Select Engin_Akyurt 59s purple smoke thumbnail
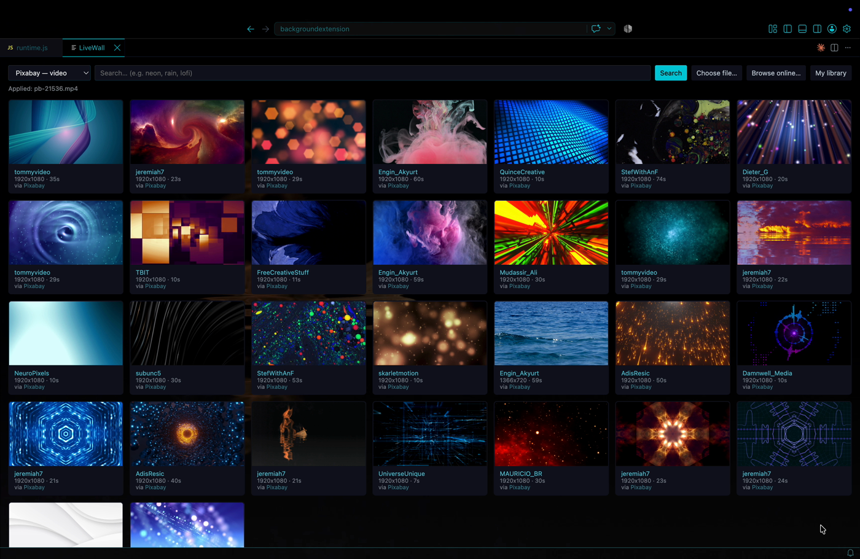This screenshot has height=559, width=860. [430, 233]
